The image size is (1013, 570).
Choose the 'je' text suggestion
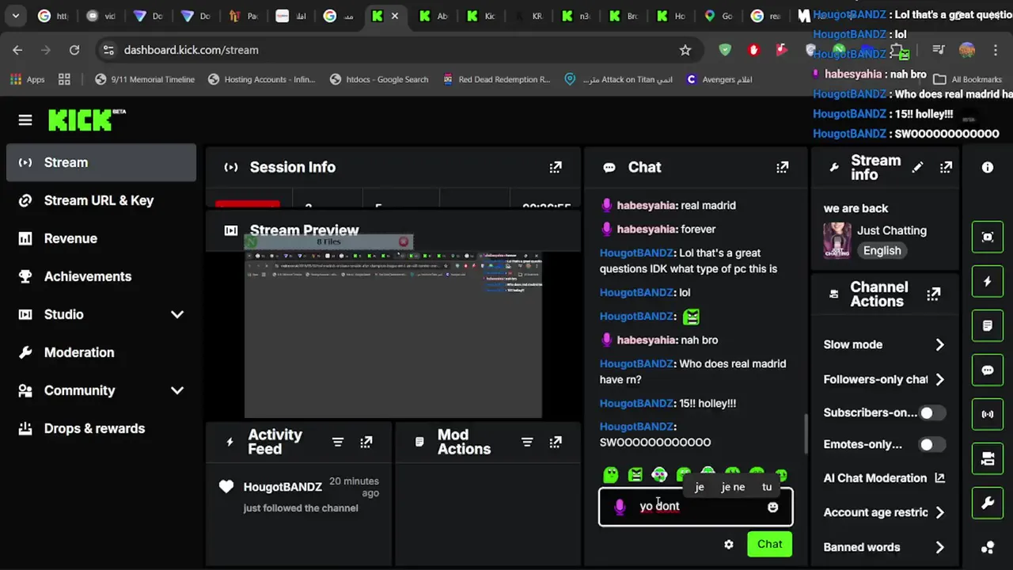(700, 487)
